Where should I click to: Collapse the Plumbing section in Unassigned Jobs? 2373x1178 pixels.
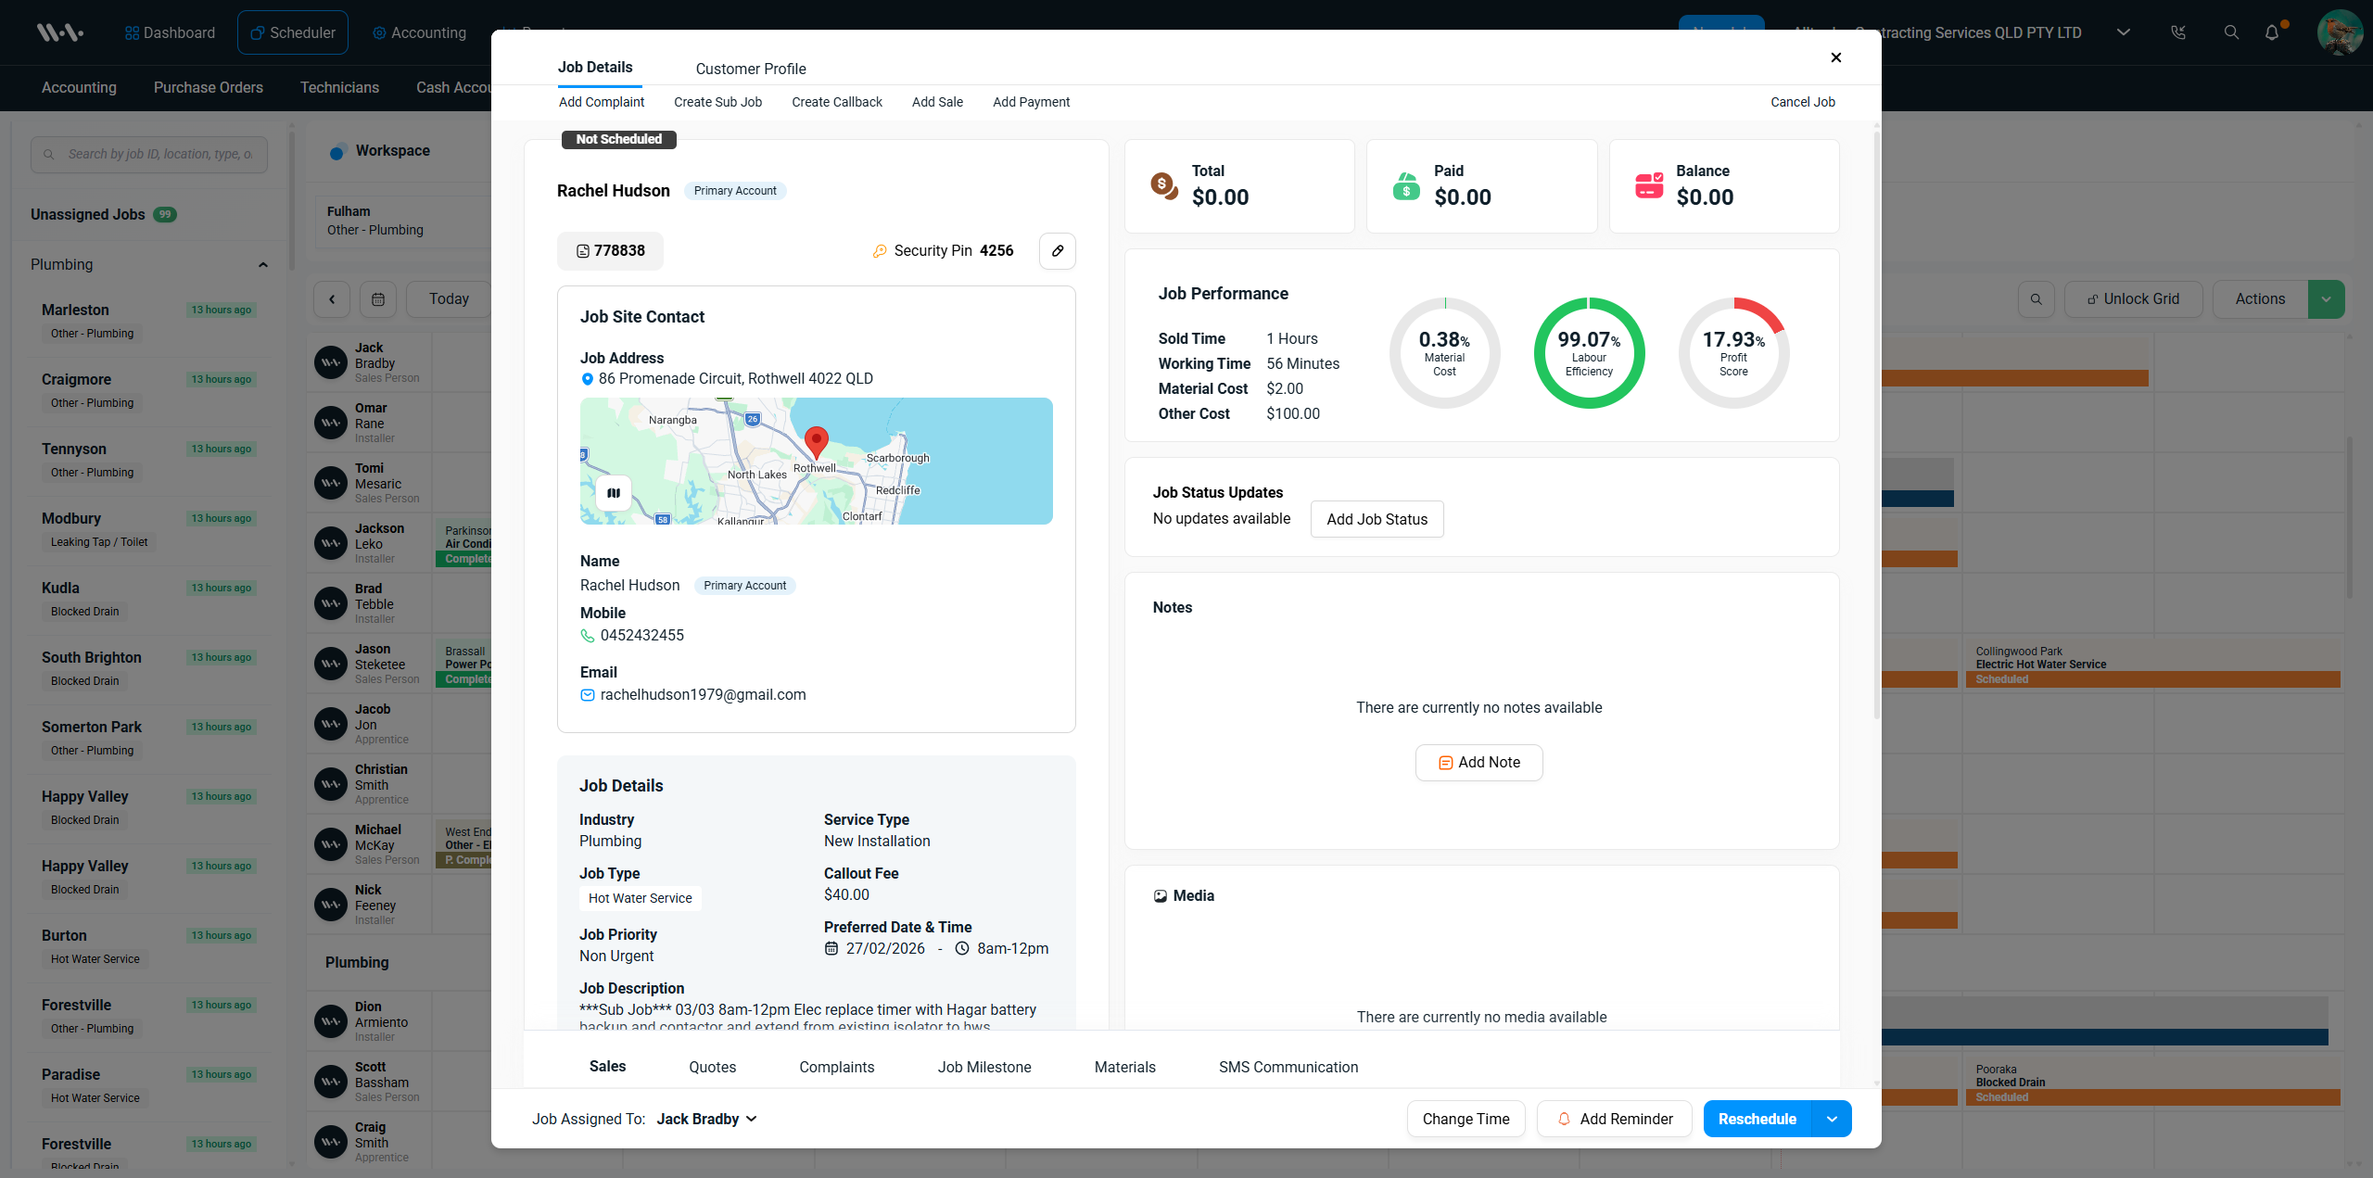click(263, 264)
